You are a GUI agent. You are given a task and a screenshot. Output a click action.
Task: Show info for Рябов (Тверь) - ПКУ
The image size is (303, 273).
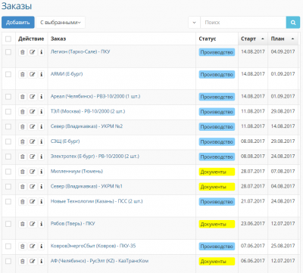[x=42, y=224]
